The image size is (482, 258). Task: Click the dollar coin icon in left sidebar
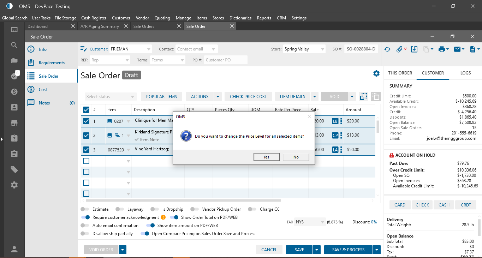coord(14,92)
